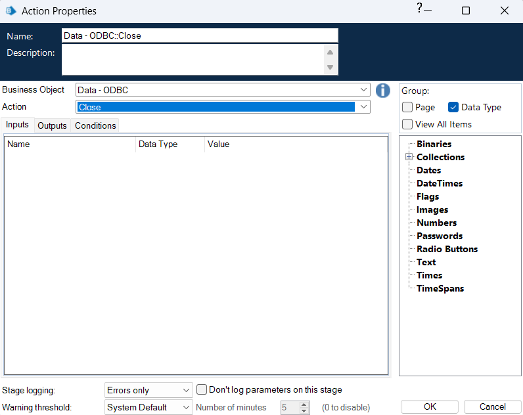Click the OK button
523x415 pixels.
pyautogui.click(x=430, y=406)
